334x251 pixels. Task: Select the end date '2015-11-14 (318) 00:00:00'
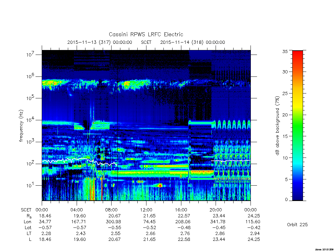pyautogui.click(x=192, y=42)
